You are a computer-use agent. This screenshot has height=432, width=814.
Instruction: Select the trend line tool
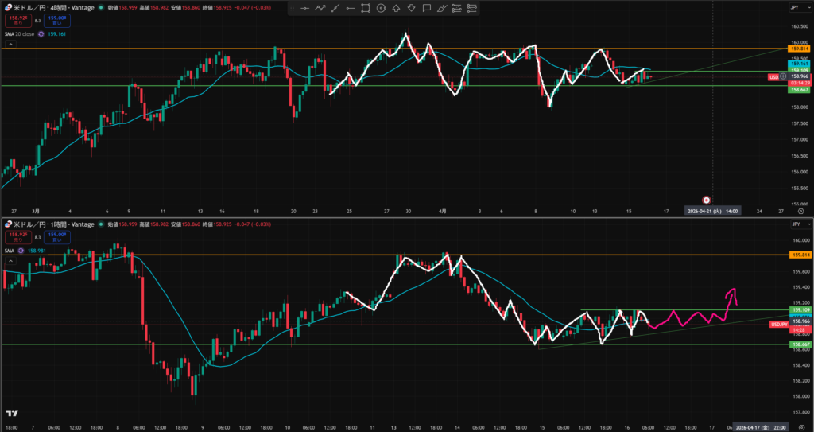coord(335,8)
